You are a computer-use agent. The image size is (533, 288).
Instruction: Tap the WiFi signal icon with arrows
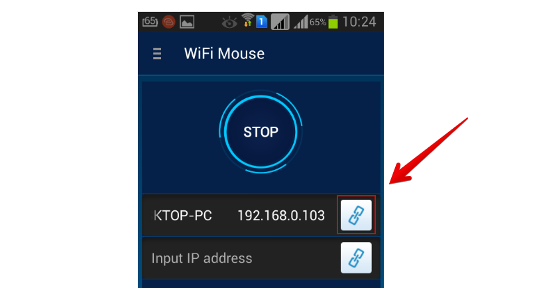coord(248,21)
